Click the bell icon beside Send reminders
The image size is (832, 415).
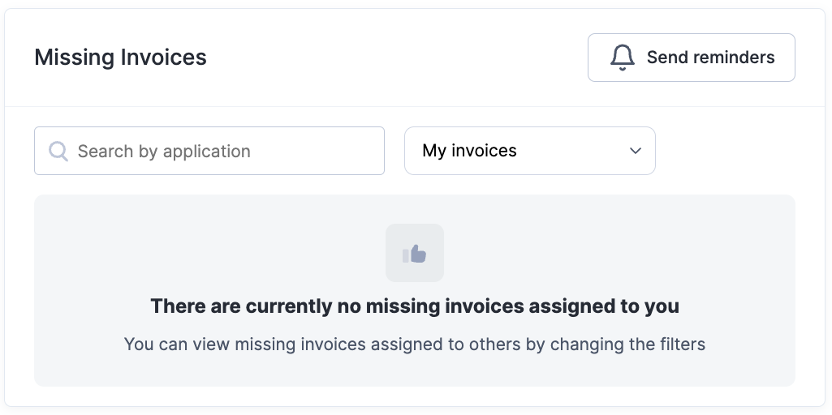click(x=623, y=58)
